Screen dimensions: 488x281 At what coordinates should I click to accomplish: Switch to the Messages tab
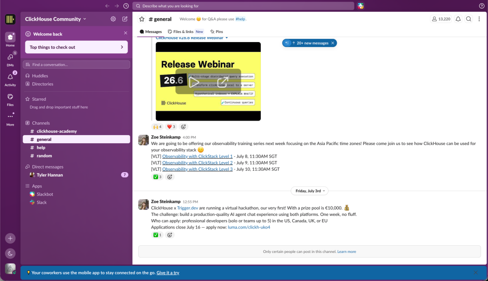click(150, 32)
